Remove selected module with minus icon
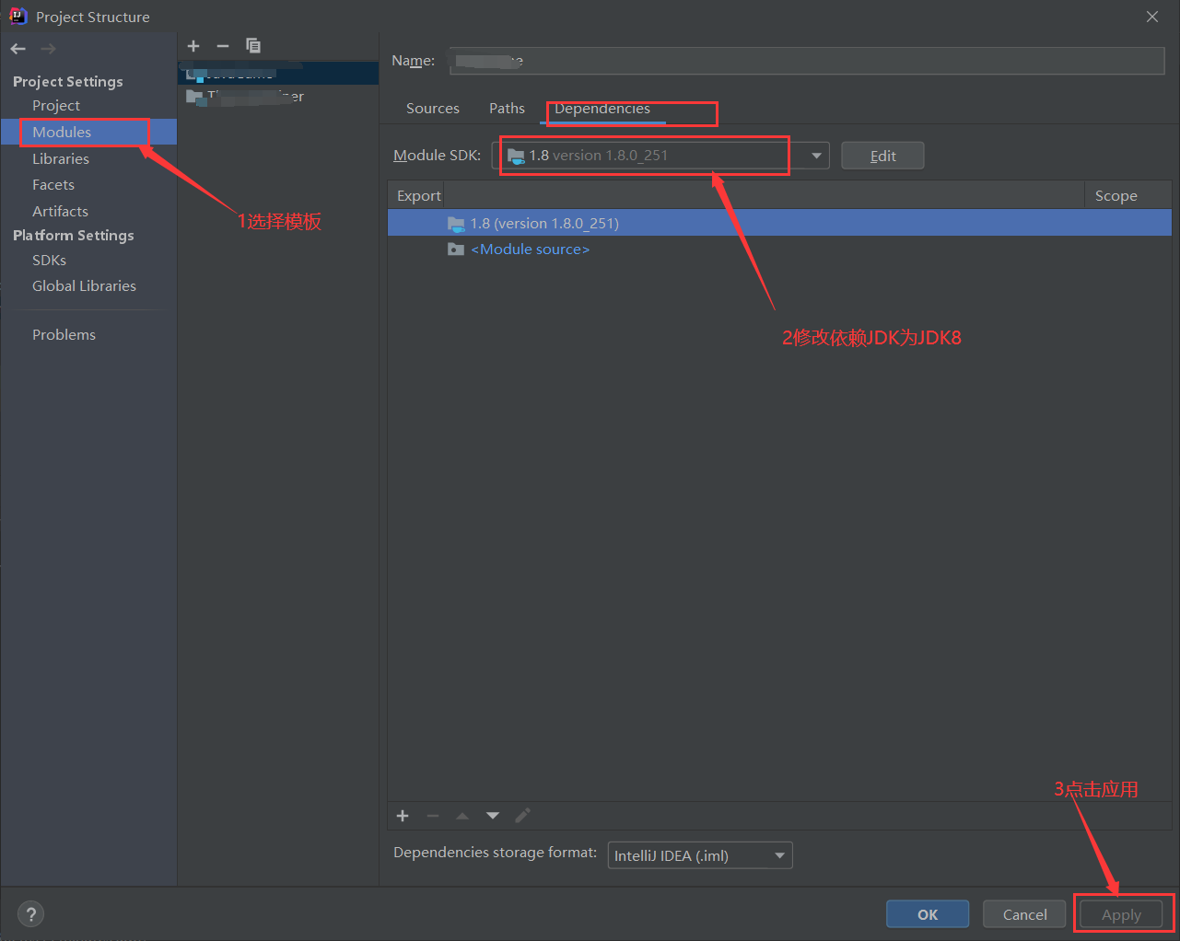This screenshot has height=941, width=1180. [223, 46]
